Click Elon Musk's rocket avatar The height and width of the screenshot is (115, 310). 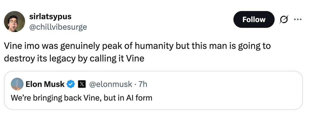pos(17,84)
